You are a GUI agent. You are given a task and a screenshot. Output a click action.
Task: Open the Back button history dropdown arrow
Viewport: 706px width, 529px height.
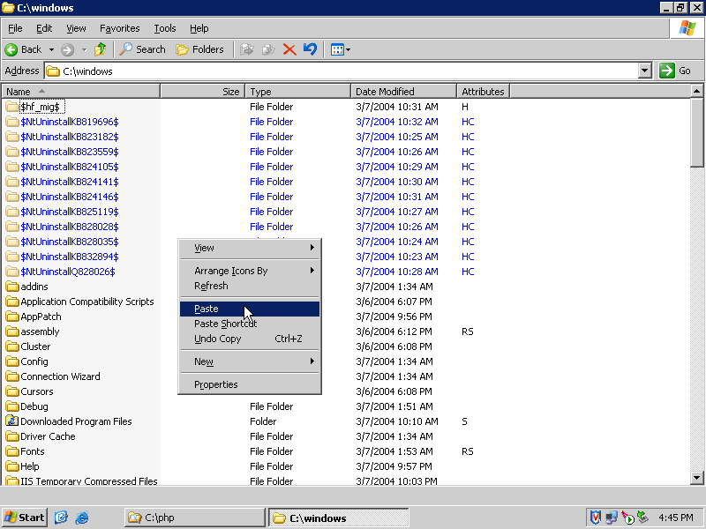51,49
